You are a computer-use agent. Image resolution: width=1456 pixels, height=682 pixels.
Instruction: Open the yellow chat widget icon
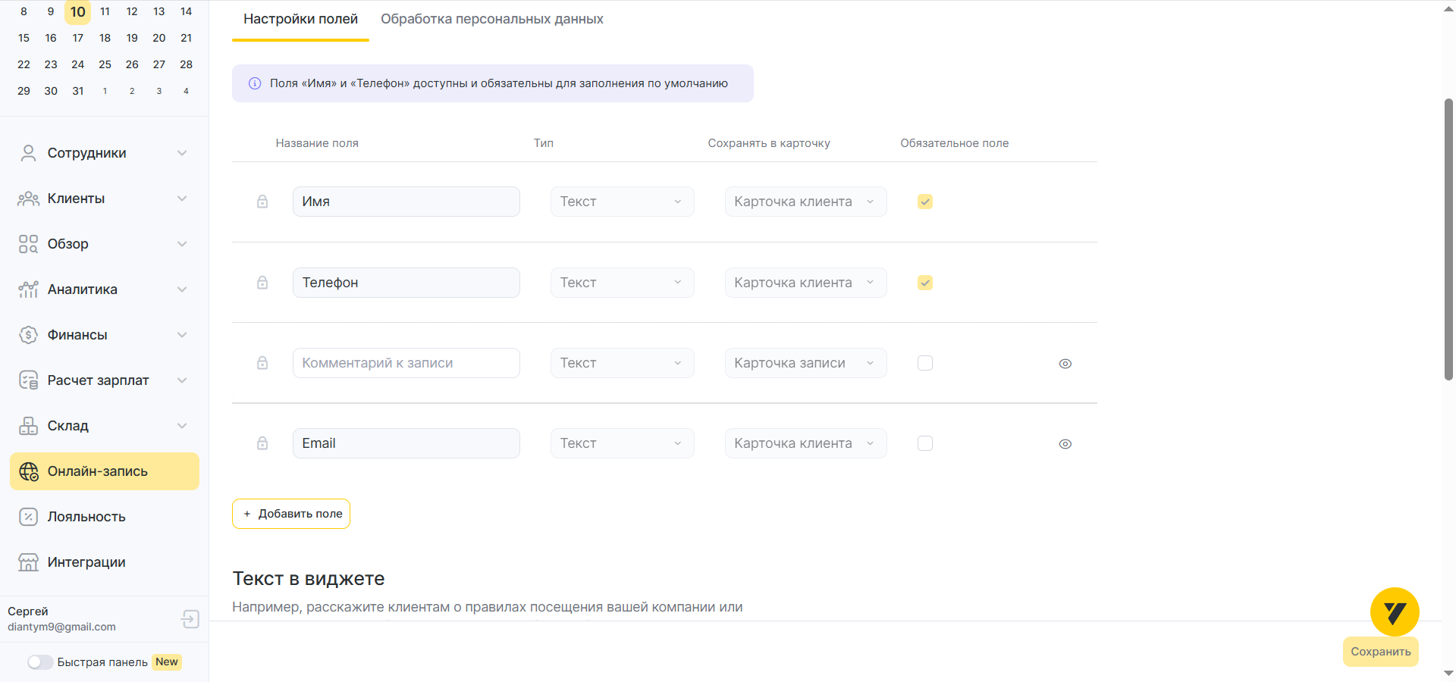[1394, 612]
